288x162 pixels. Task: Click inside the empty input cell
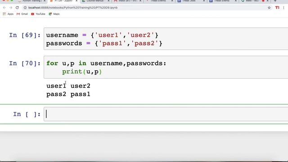[x=166, y=114]
